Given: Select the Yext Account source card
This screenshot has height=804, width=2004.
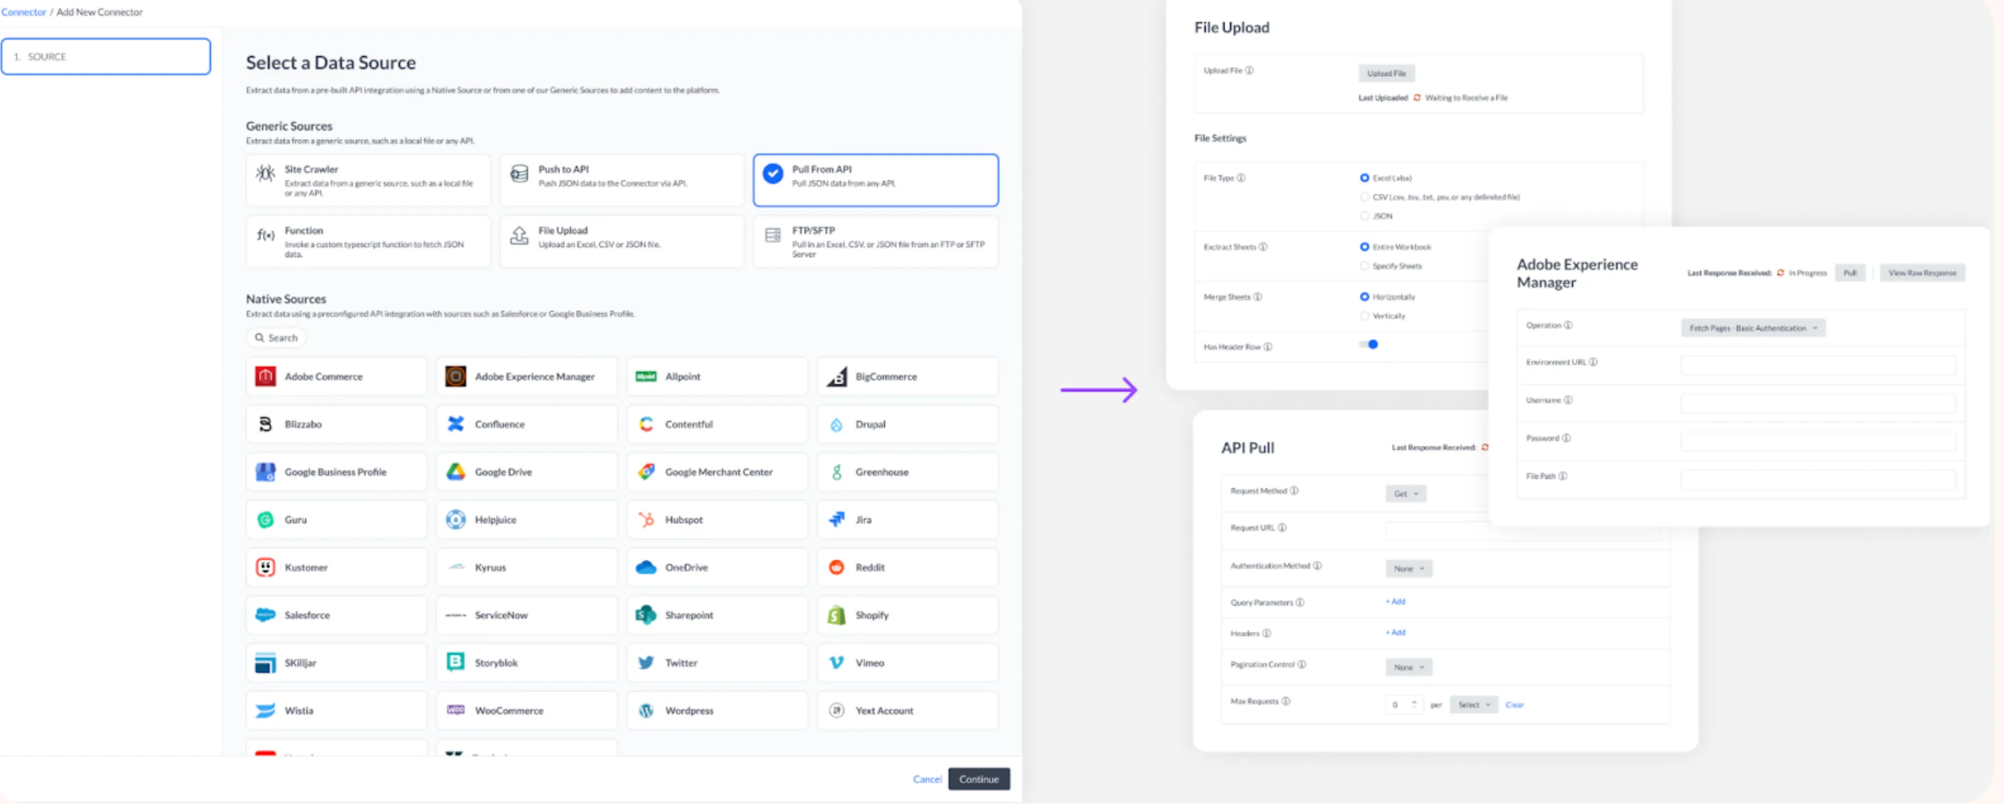Looking at the screenshot, I should [x=907, y=711].
